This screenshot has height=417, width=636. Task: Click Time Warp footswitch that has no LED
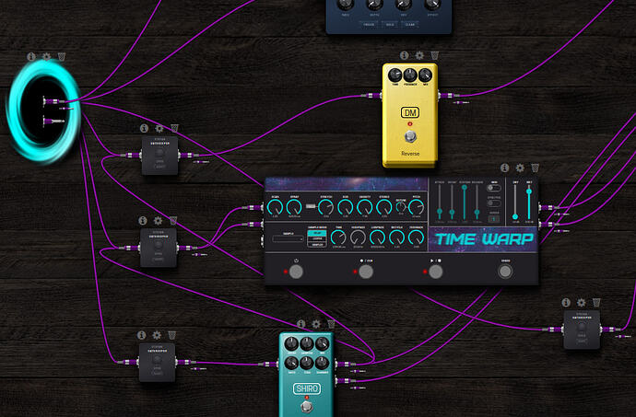[x=505, y=272]
